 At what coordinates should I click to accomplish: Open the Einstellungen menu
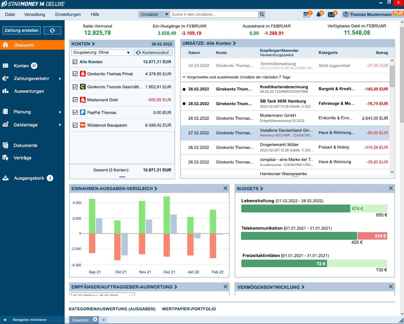point(68,14)
